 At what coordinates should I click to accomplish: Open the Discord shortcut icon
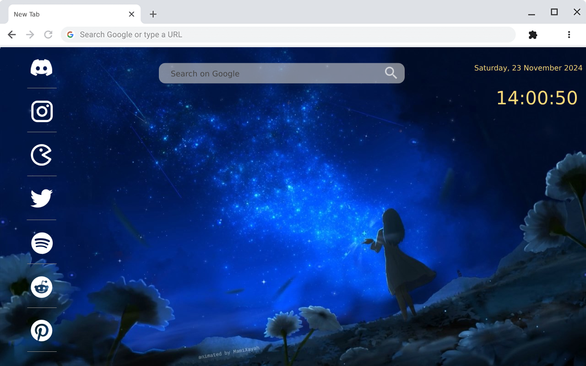(x=42, y=68)
